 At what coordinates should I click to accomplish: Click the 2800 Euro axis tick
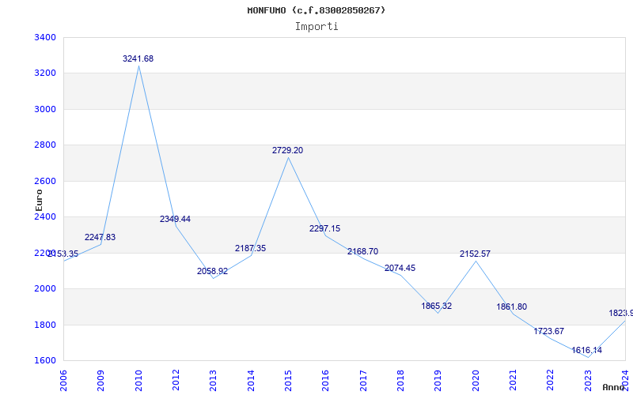pos(45,145)
